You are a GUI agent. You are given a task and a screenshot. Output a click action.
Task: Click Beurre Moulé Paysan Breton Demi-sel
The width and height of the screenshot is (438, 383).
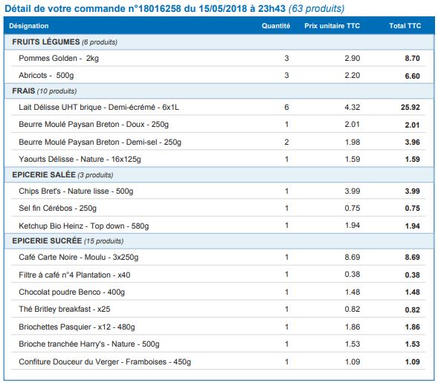coord(100,143)
